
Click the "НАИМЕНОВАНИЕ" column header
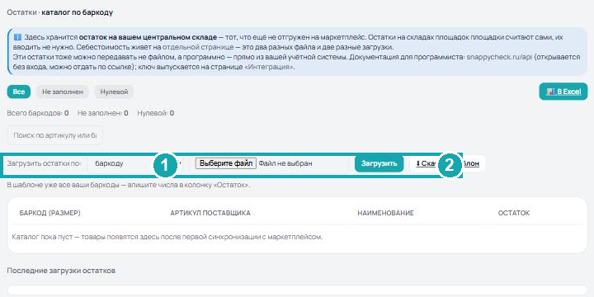385,214
